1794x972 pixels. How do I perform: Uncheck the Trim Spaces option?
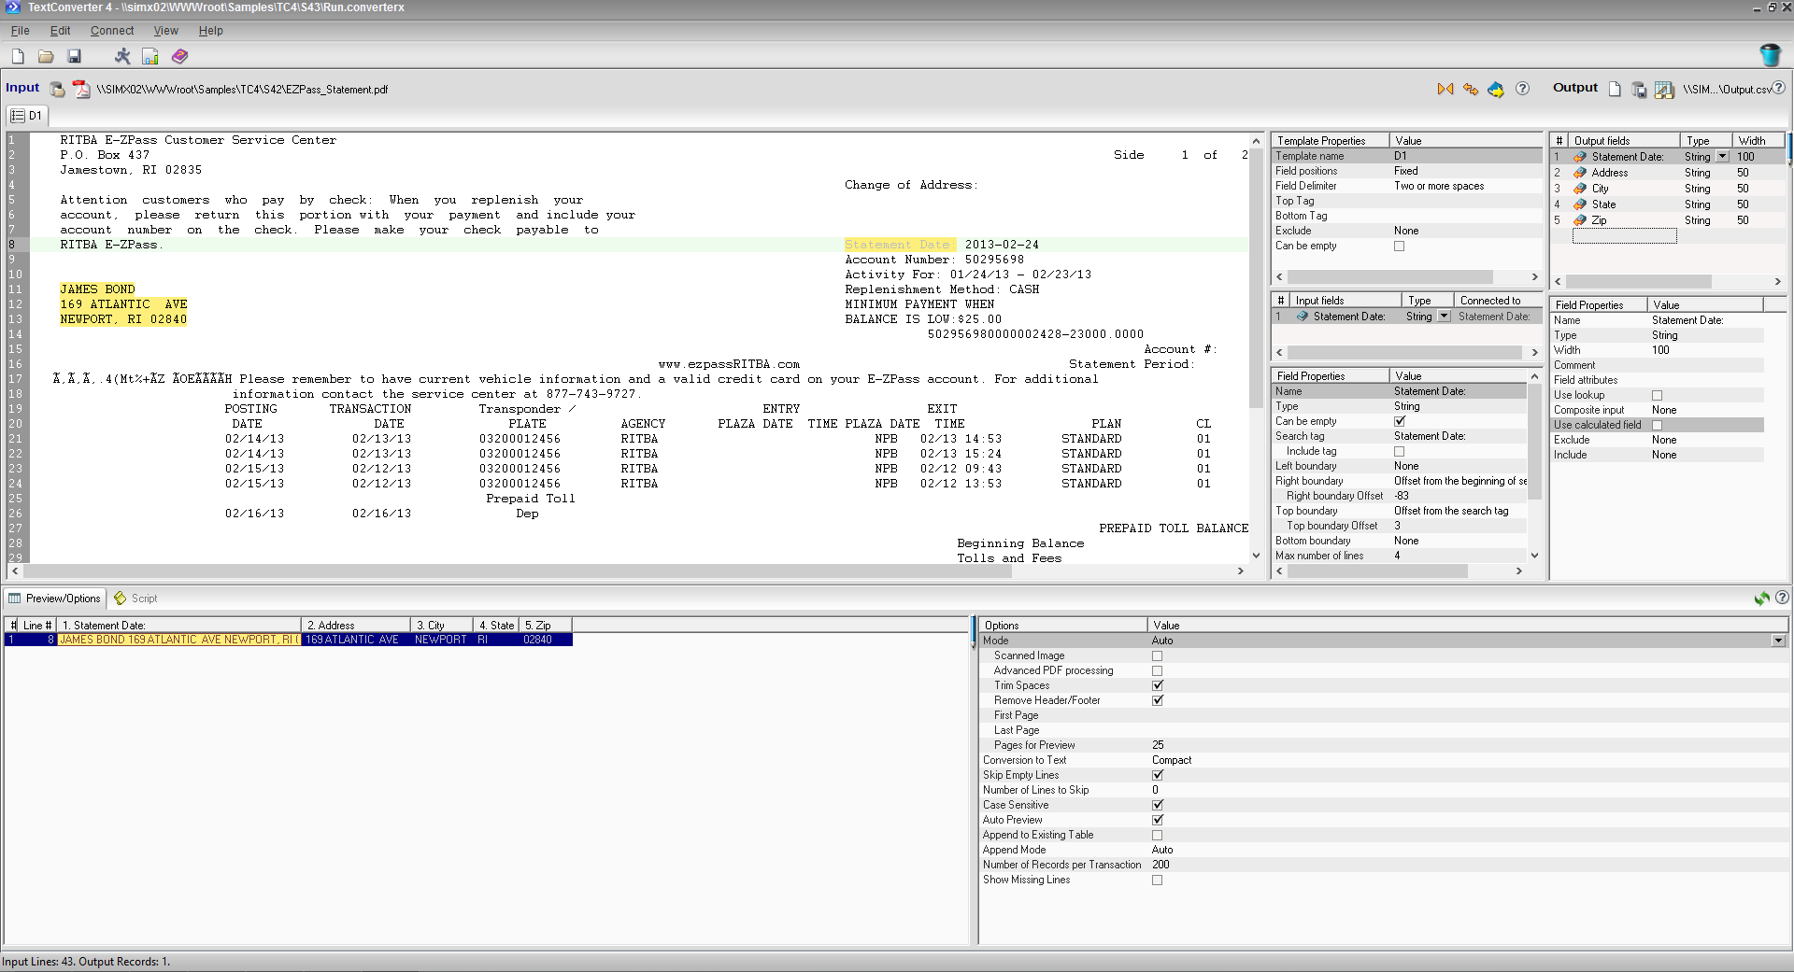click(x=1157, y=686)
